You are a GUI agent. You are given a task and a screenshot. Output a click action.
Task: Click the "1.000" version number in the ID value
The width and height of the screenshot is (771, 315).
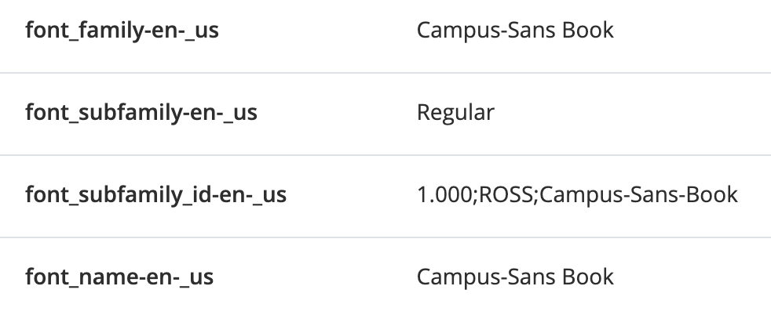(442, 194)
